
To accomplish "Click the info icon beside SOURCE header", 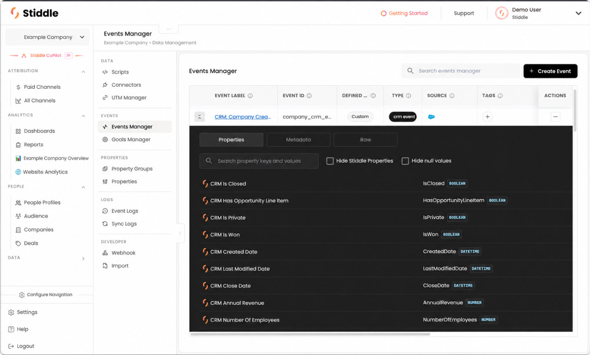I will 452,96.
